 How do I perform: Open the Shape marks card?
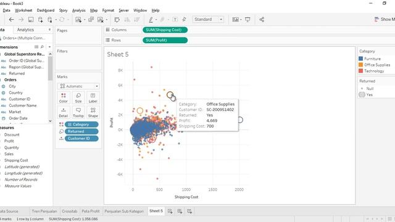93,112
